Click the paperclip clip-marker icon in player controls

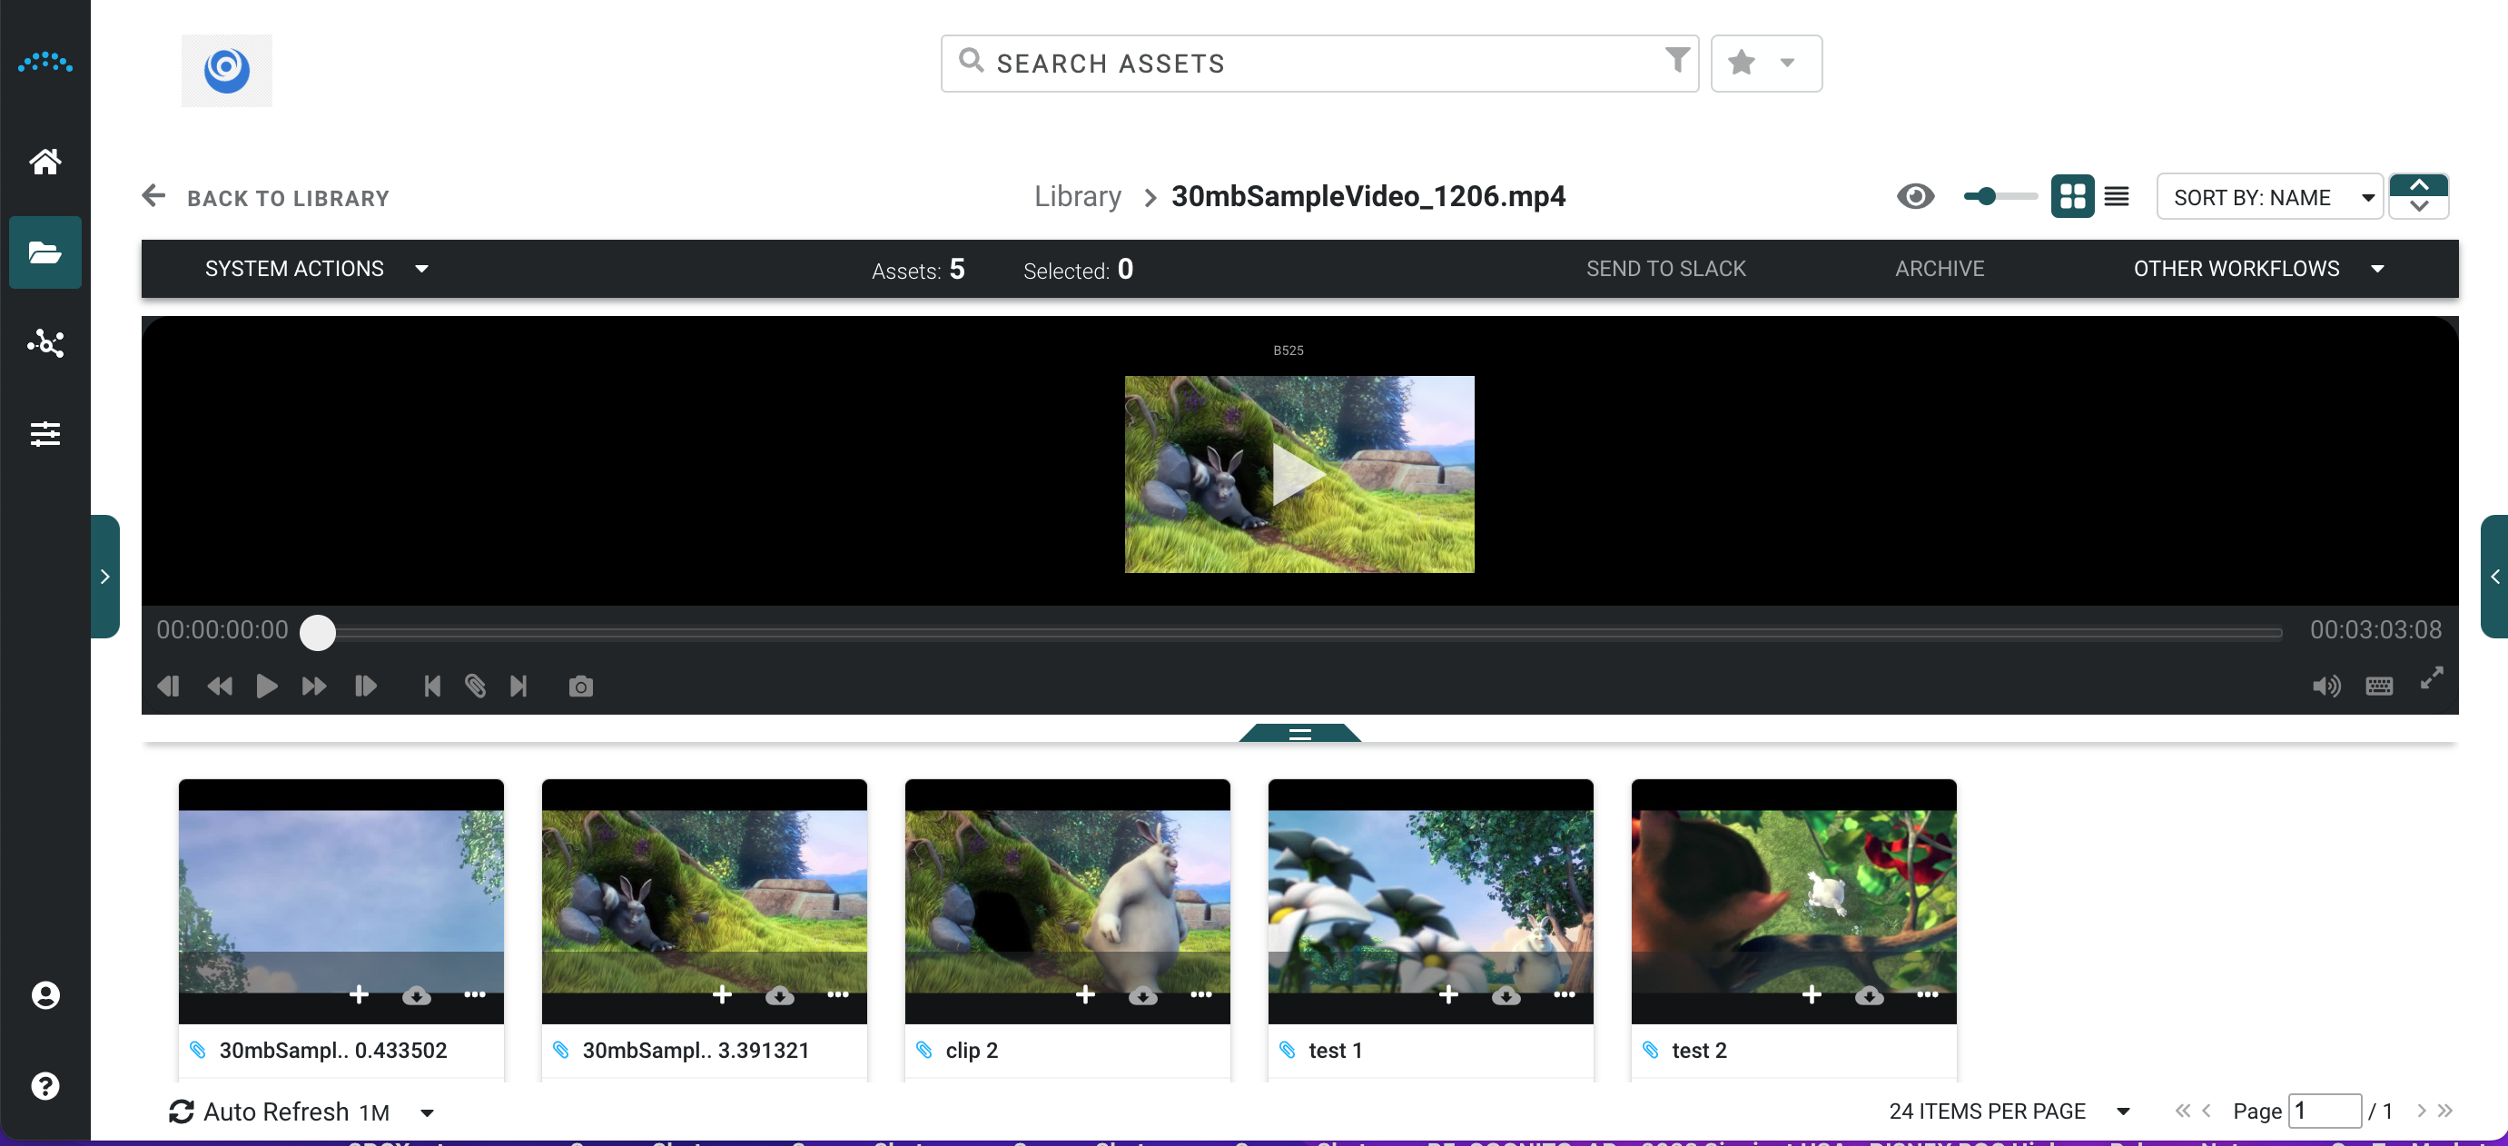pos(475,687)
